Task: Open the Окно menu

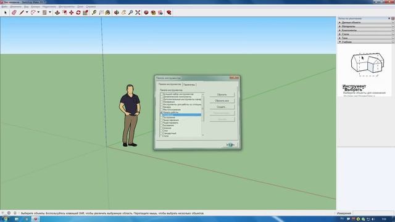Action: coord(80,7)
